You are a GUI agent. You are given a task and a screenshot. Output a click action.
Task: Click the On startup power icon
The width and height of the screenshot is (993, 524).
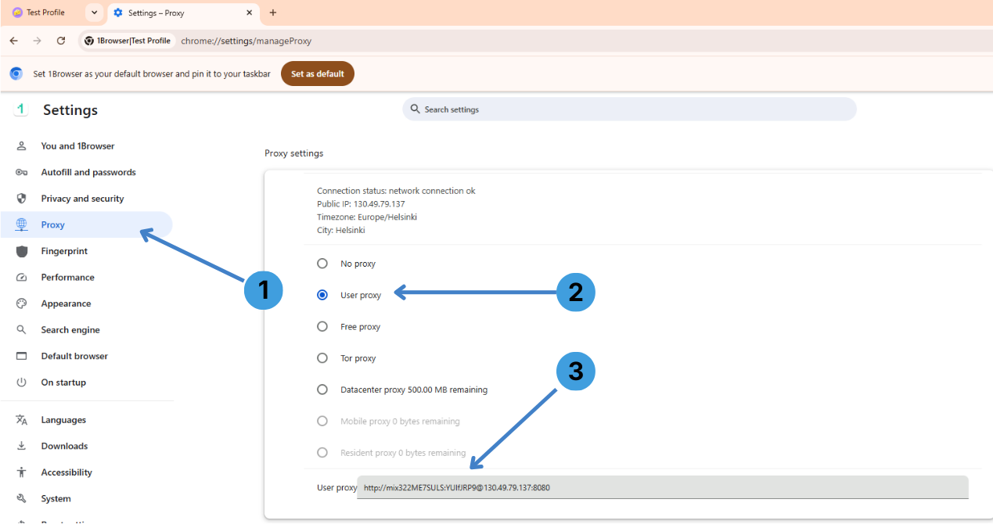click(22, 382)
